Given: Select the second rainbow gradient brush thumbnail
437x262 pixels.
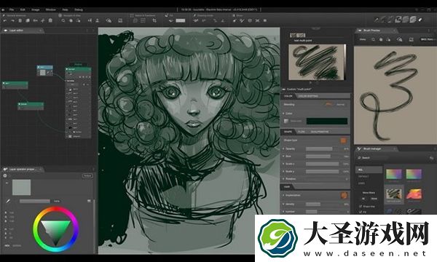Looking at the screenshot, I should [414, 174].
